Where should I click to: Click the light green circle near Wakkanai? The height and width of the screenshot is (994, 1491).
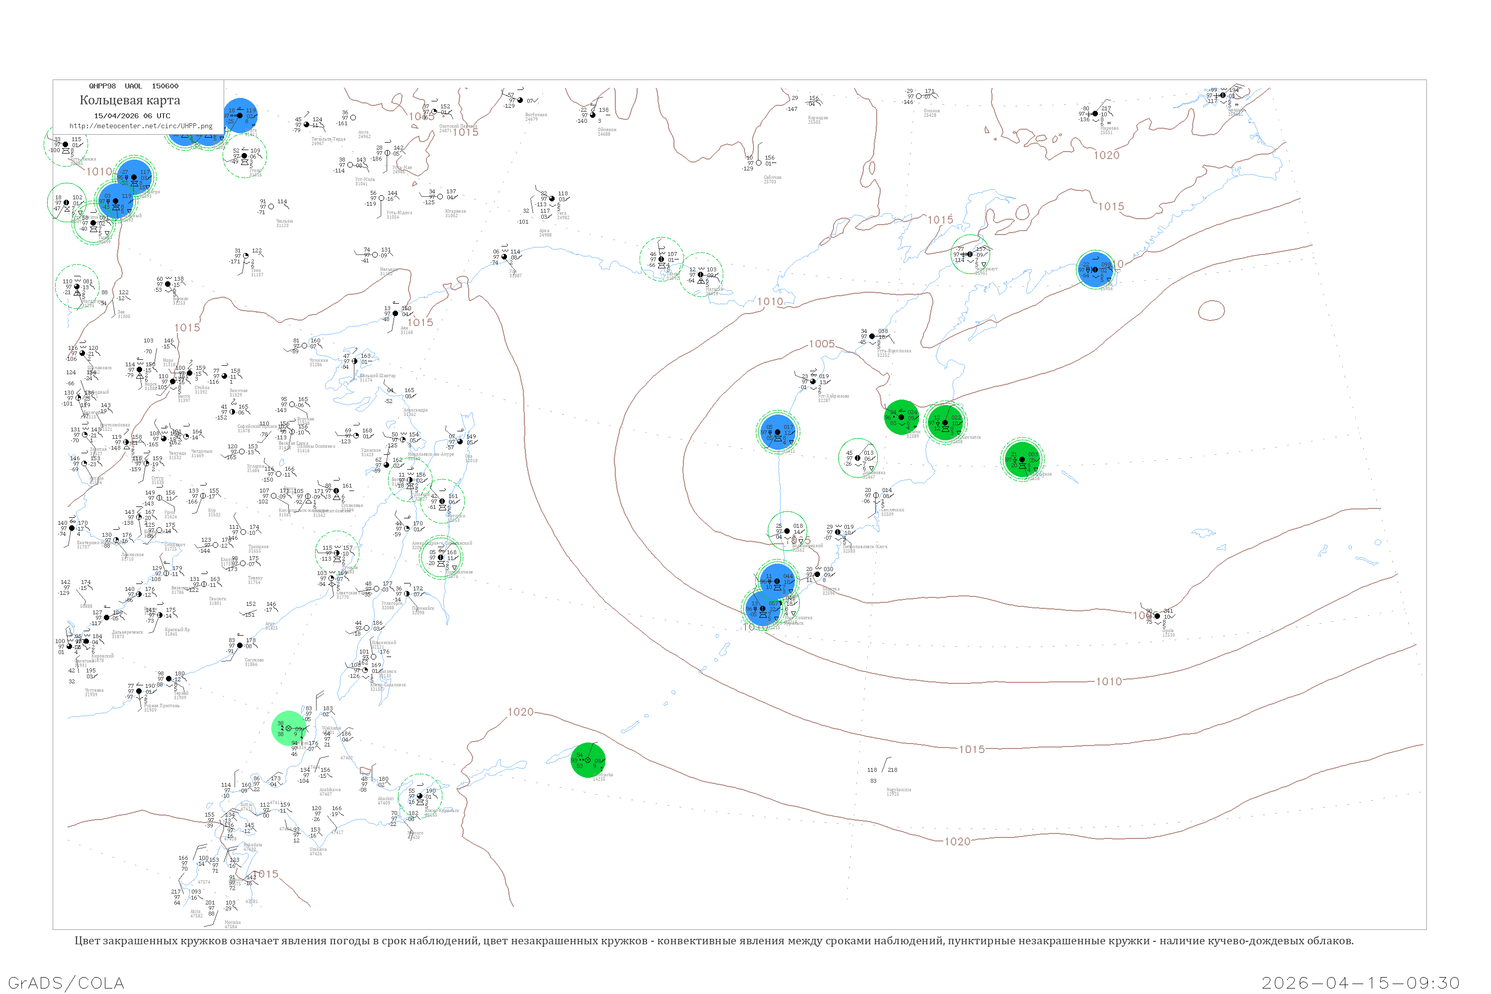click(x=288, y=729)
